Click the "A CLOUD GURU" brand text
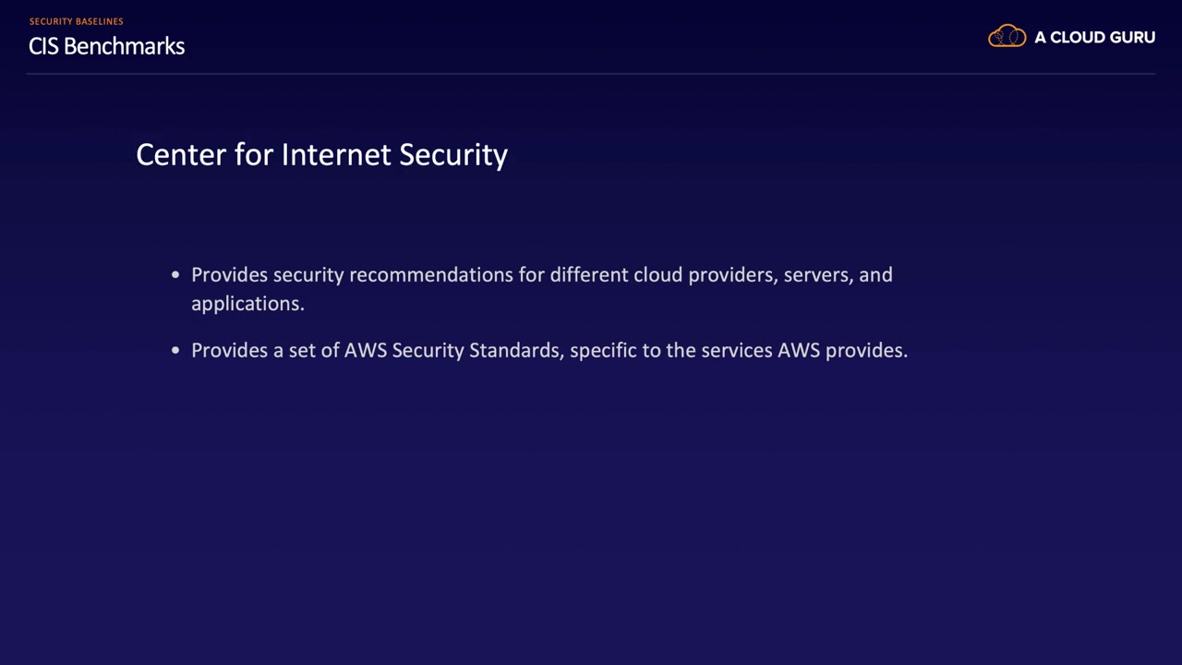Screen dimensions: 1182x665 point(1094,37)
